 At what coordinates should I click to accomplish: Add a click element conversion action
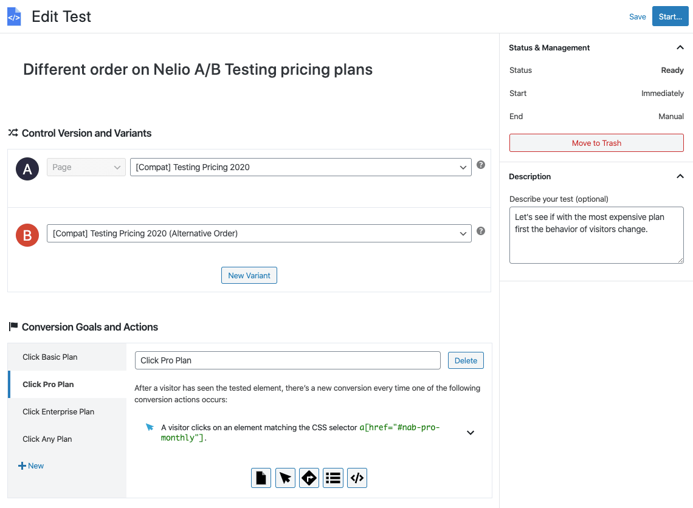click(285, 478)
